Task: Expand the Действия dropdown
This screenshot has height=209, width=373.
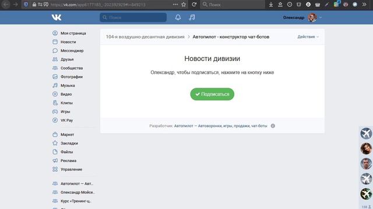Action: (x=308, y=37)
